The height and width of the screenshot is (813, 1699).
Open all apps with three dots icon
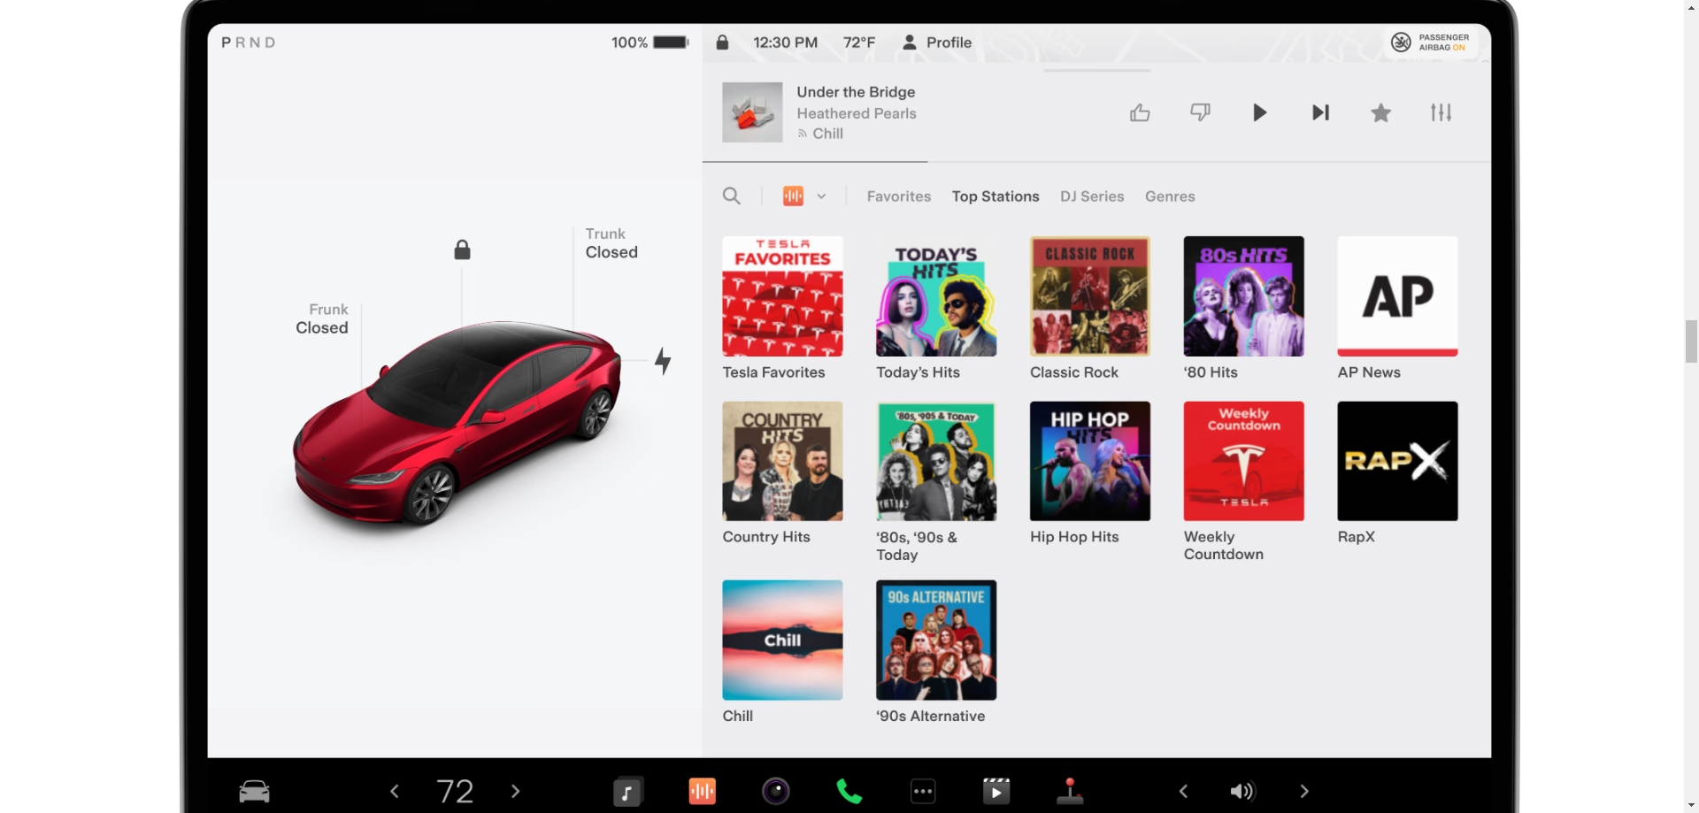[923, 791]
